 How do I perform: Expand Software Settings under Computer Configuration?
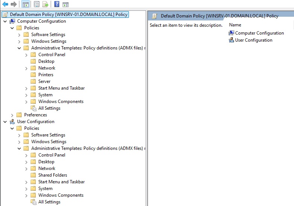[x=19, y=35]
